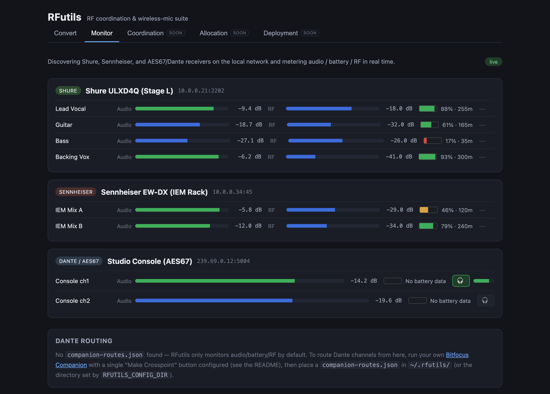The width and height of the screenshot is (550, 394).
Task: Click the SENNHEISER vendor badge
Action: 76,192
